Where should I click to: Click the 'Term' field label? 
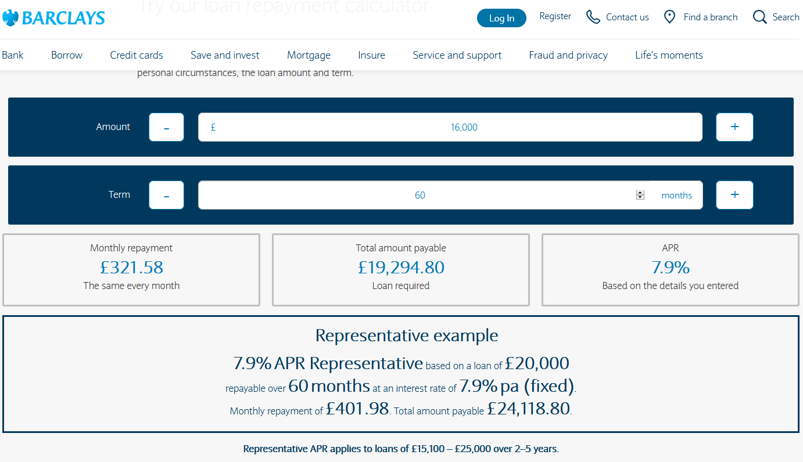pyautogui.click(x=119, y=194)
